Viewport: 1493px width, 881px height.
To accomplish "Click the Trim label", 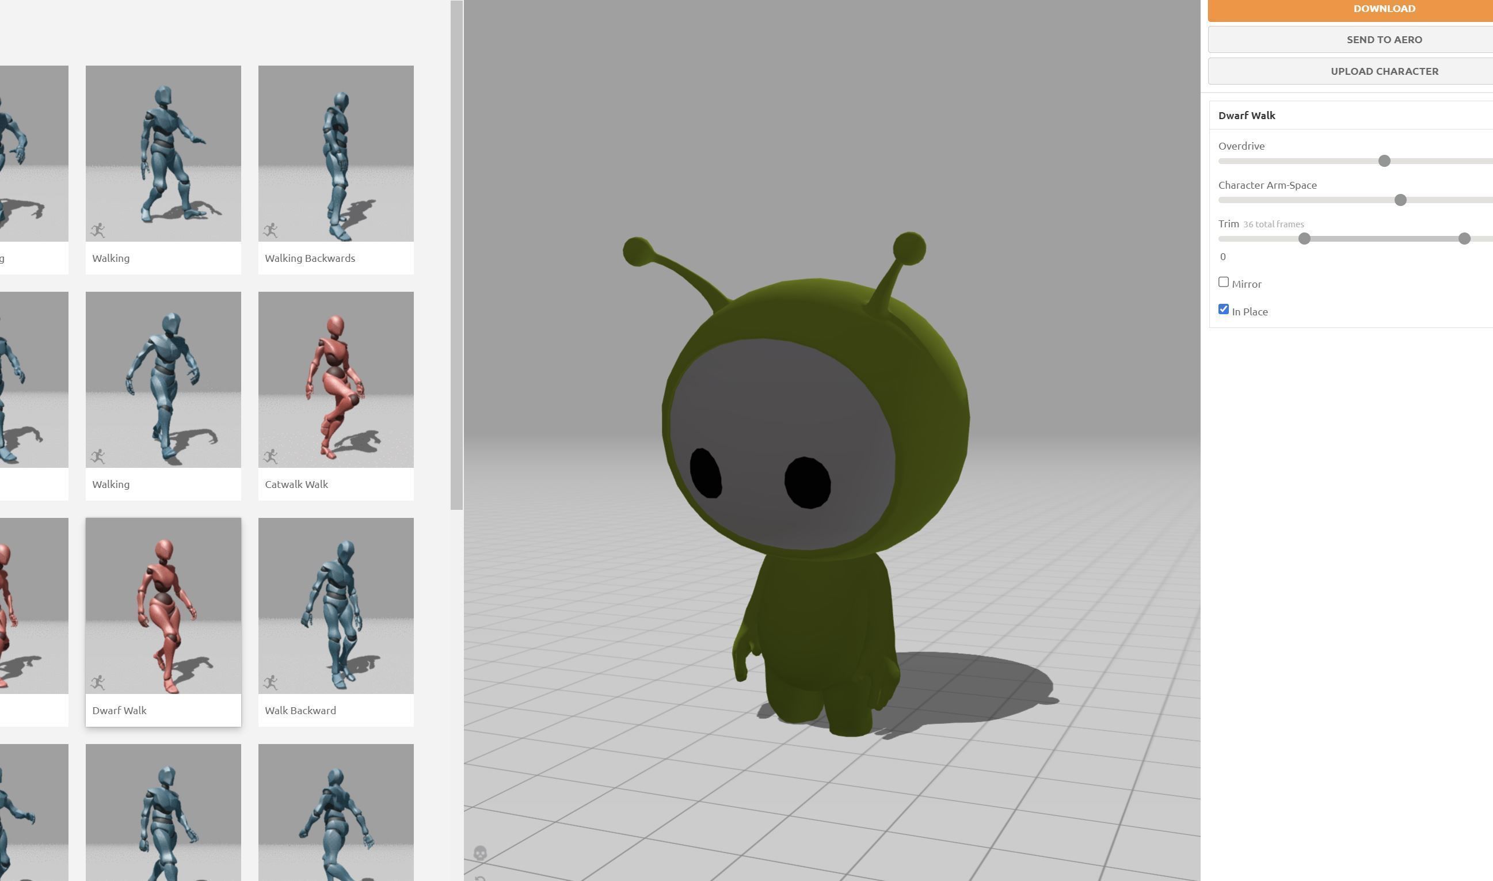I will 1229,224.
